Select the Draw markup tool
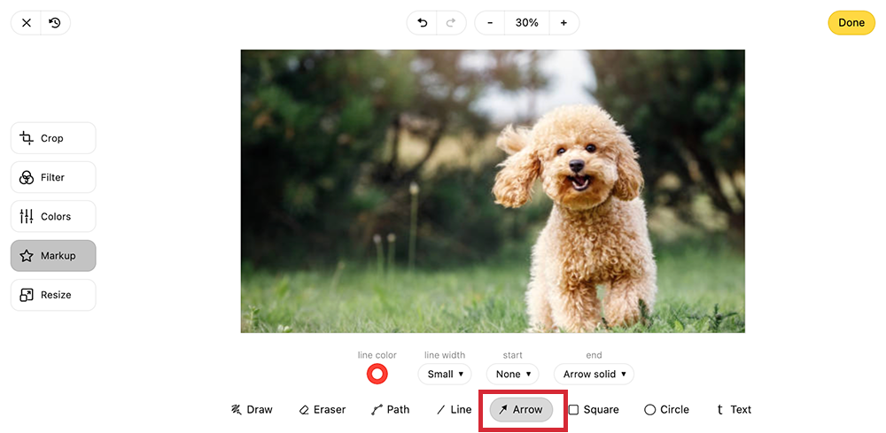Image resolution: width=886 pixels, height=433 pixels. coord(252,409)
